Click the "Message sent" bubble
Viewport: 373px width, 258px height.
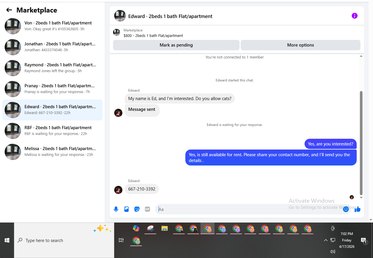[x=142, y=110]
